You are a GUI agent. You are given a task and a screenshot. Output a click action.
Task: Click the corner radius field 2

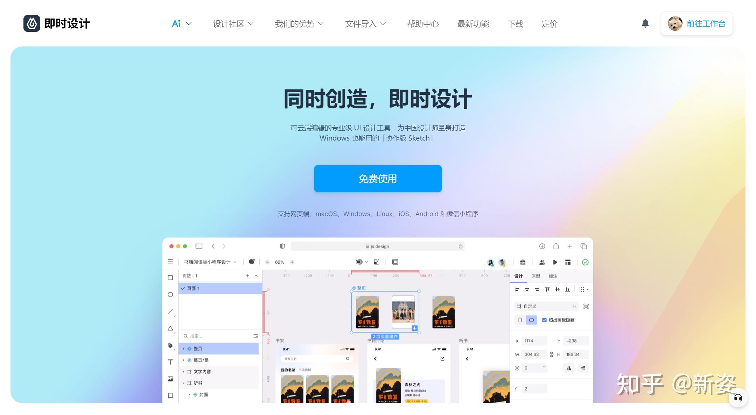[534, 389]
